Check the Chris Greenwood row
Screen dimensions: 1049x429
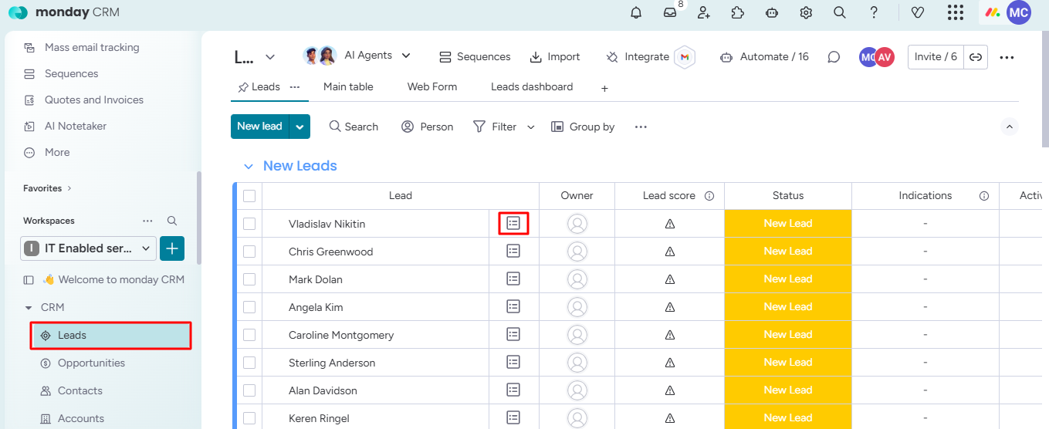249,252
